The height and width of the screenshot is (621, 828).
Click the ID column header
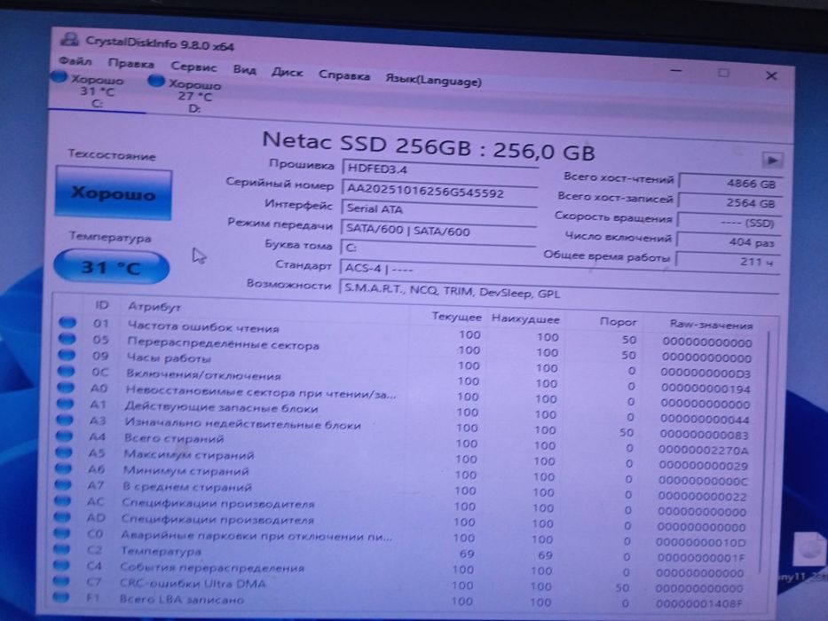(101, 304)
